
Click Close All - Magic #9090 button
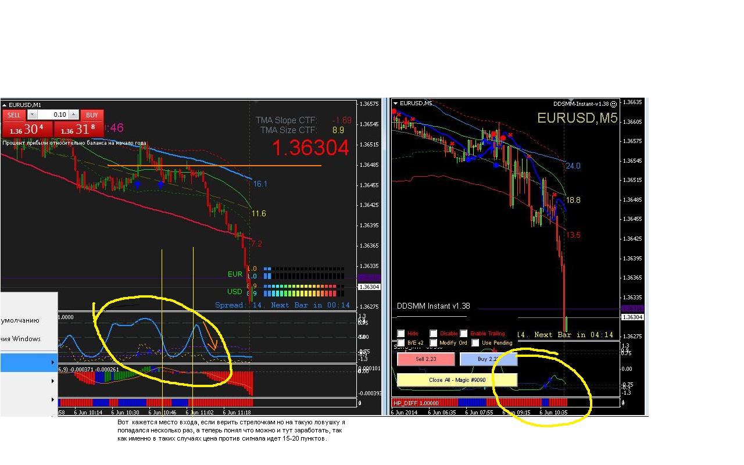tap(457, 380)
